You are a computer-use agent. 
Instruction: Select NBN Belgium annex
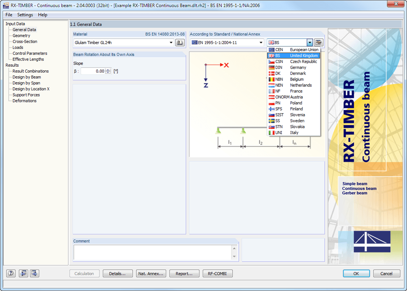coord(294,79)
